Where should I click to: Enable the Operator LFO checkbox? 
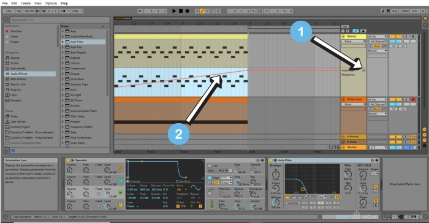coord(210,166)
